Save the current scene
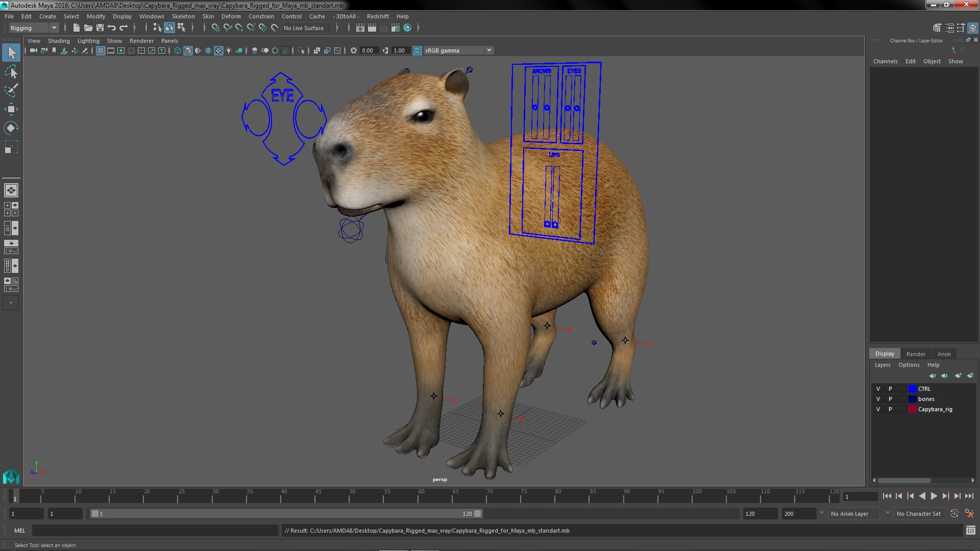 [100, 28]
